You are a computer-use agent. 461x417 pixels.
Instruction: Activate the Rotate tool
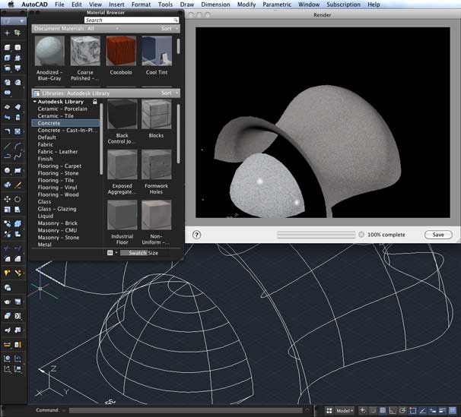click(17, 199)
